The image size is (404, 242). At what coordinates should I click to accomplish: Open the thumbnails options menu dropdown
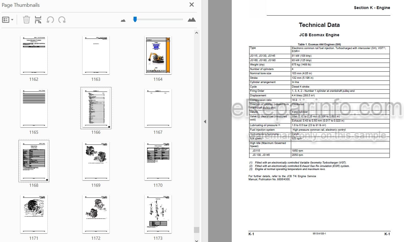(x=8, y=20)
